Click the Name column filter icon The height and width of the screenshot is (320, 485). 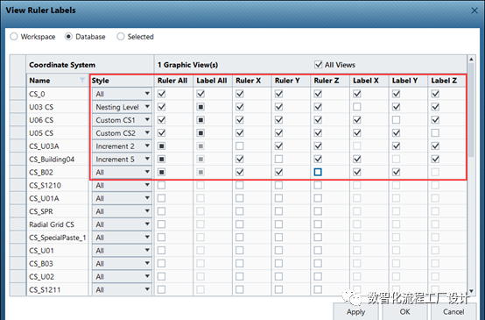coord(82,81)
